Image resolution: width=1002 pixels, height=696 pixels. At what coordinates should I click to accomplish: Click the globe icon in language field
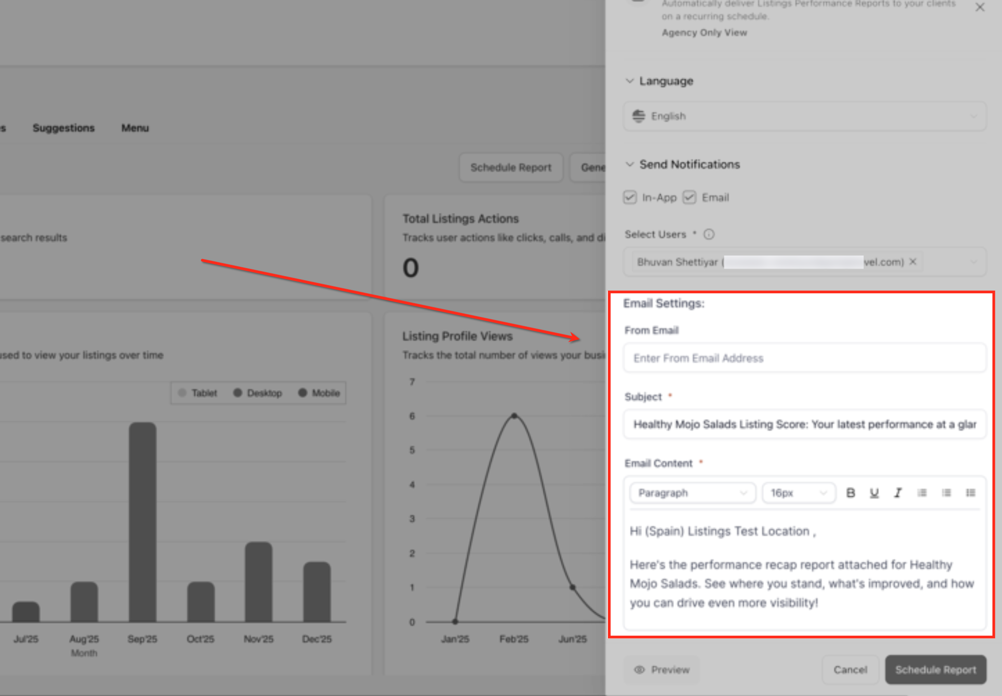pos(638,116)
